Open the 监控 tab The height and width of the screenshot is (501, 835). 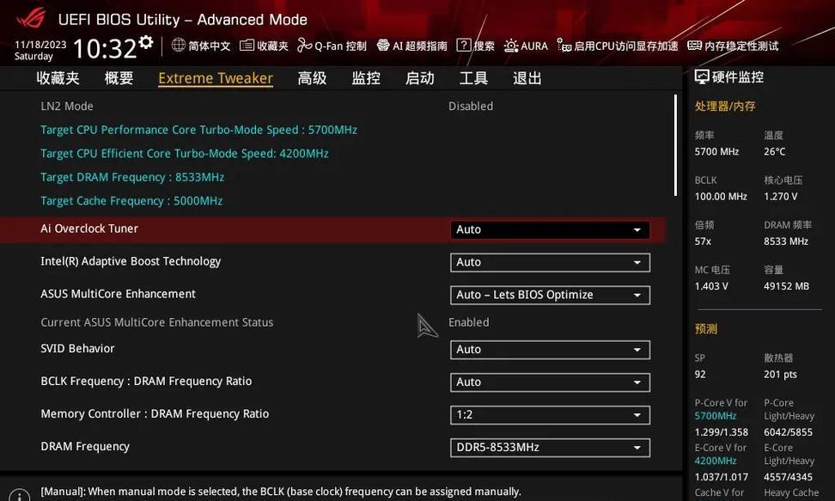click(x=366, y=78)
